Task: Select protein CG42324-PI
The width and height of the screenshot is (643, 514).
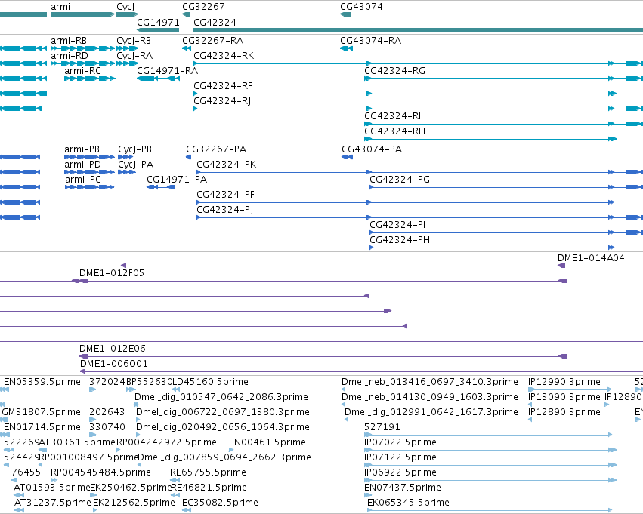Action: (x=397, y=226)
